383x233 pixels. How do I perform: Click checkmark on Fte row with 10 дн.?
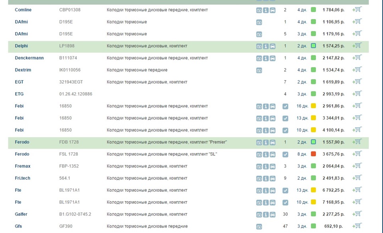(x=285, y=202)
